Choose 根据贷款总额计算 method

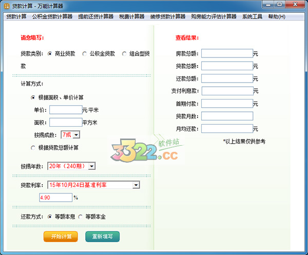[33, 148]
